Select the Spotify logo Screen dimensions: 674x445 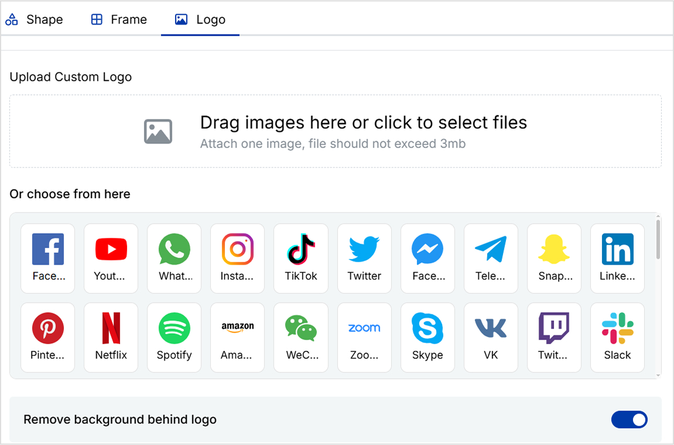tap(174, 337)
